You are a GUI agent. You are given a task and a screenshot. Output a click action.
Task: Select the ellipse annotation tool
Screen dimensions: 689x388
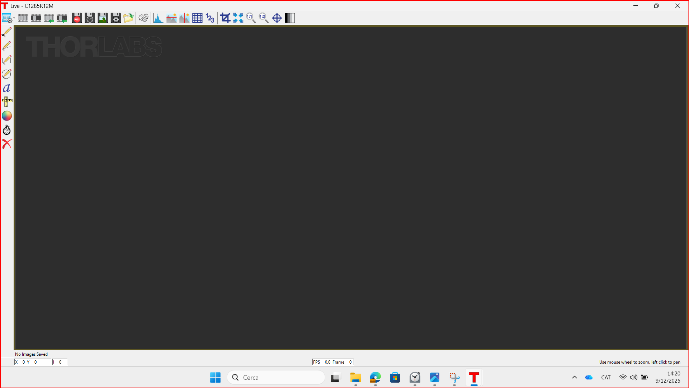click(6, 74)
